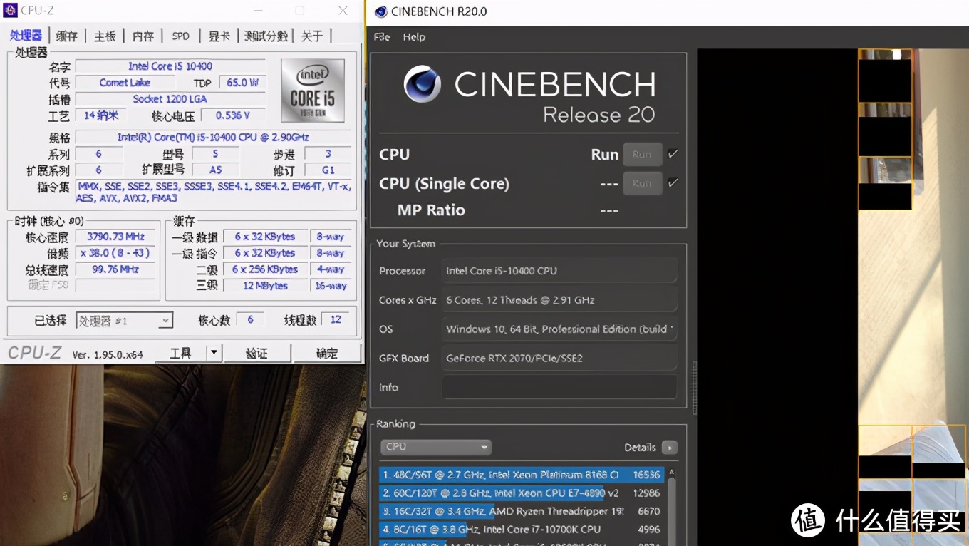The height and width of the screenshot is (546, 969).
Task: Open the File menu in Cinebench
Action: 382,37
